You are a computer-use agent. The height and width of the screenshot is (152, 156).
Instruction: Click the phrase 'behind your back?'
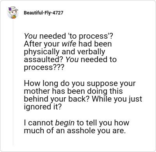[57, 99]
